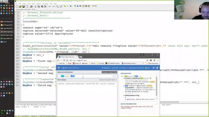Click line 14 RegExMatch code text

pyautogui.click(x=56, y=52)
